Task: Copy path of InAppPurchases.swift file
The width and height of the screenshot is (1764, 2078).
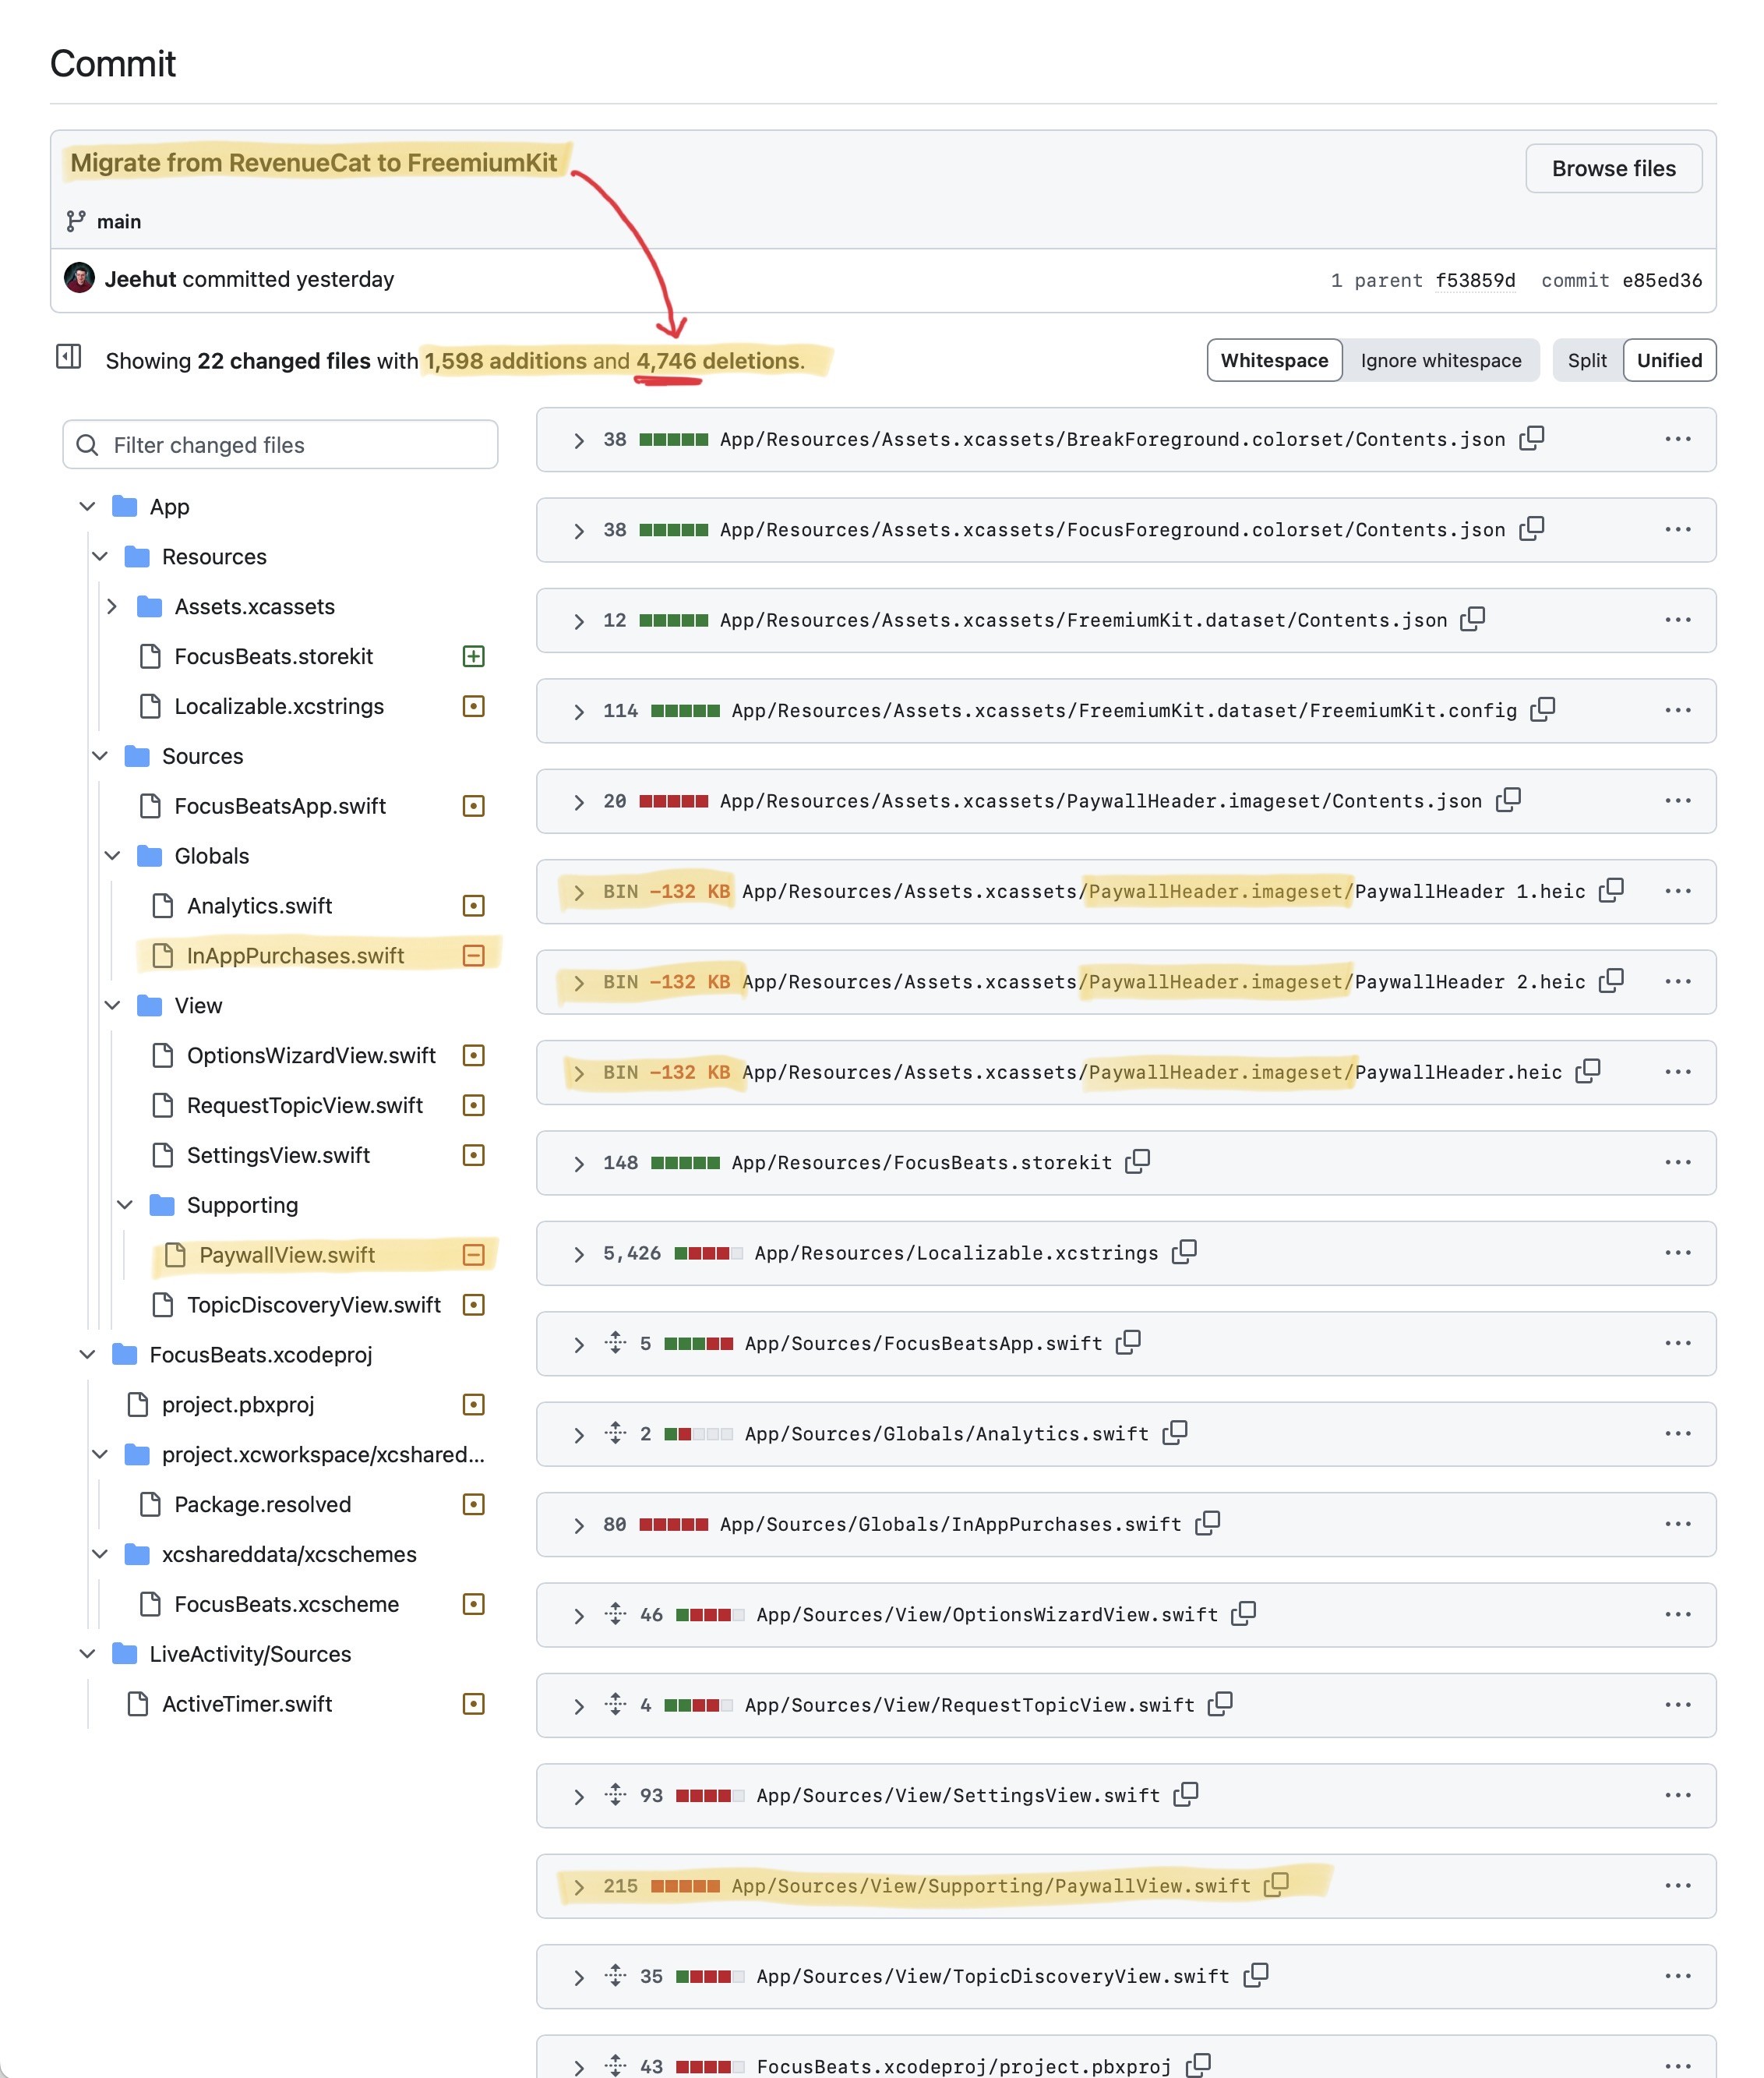Action: (x=1208, y=1523)
